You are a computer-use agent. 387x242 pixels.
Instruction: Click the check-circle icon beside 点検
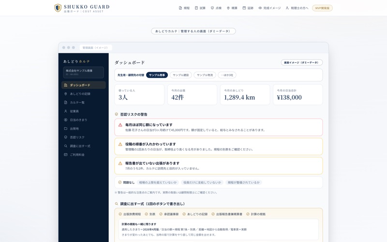[212, 8]
